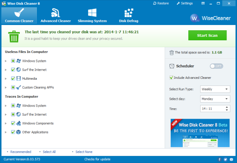Click the Select None link

[84, 152]
